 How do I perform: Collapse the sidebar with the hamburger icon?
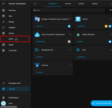[3, 4]
